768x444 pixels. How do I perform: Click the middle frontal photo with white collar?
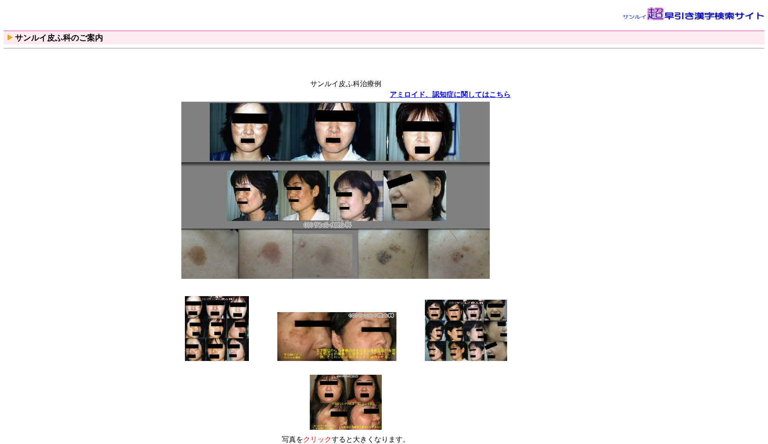coord(333,132)
